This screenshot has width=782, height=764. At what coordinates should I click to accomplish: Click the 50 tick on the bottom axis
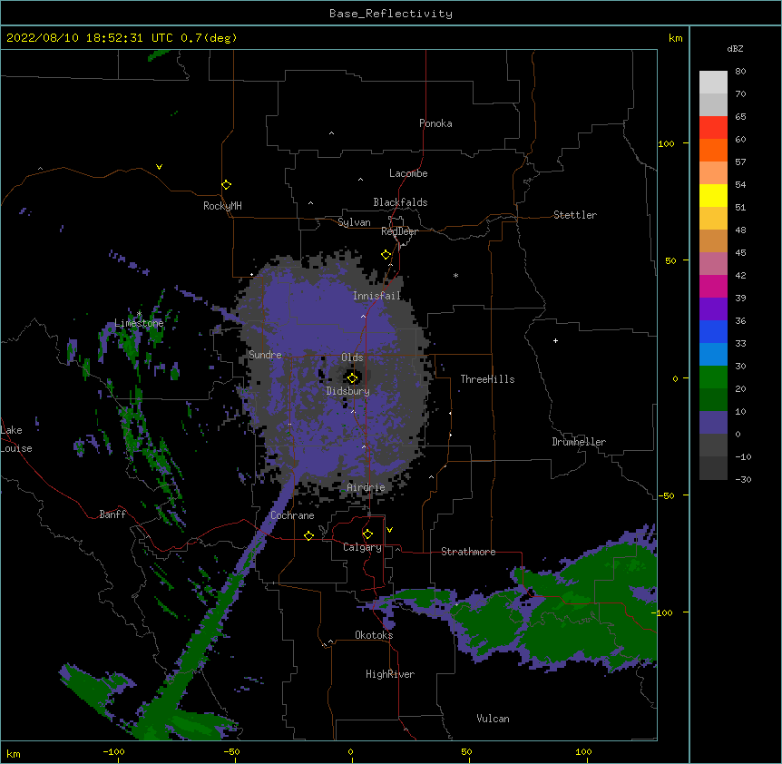tap(466, 751)
